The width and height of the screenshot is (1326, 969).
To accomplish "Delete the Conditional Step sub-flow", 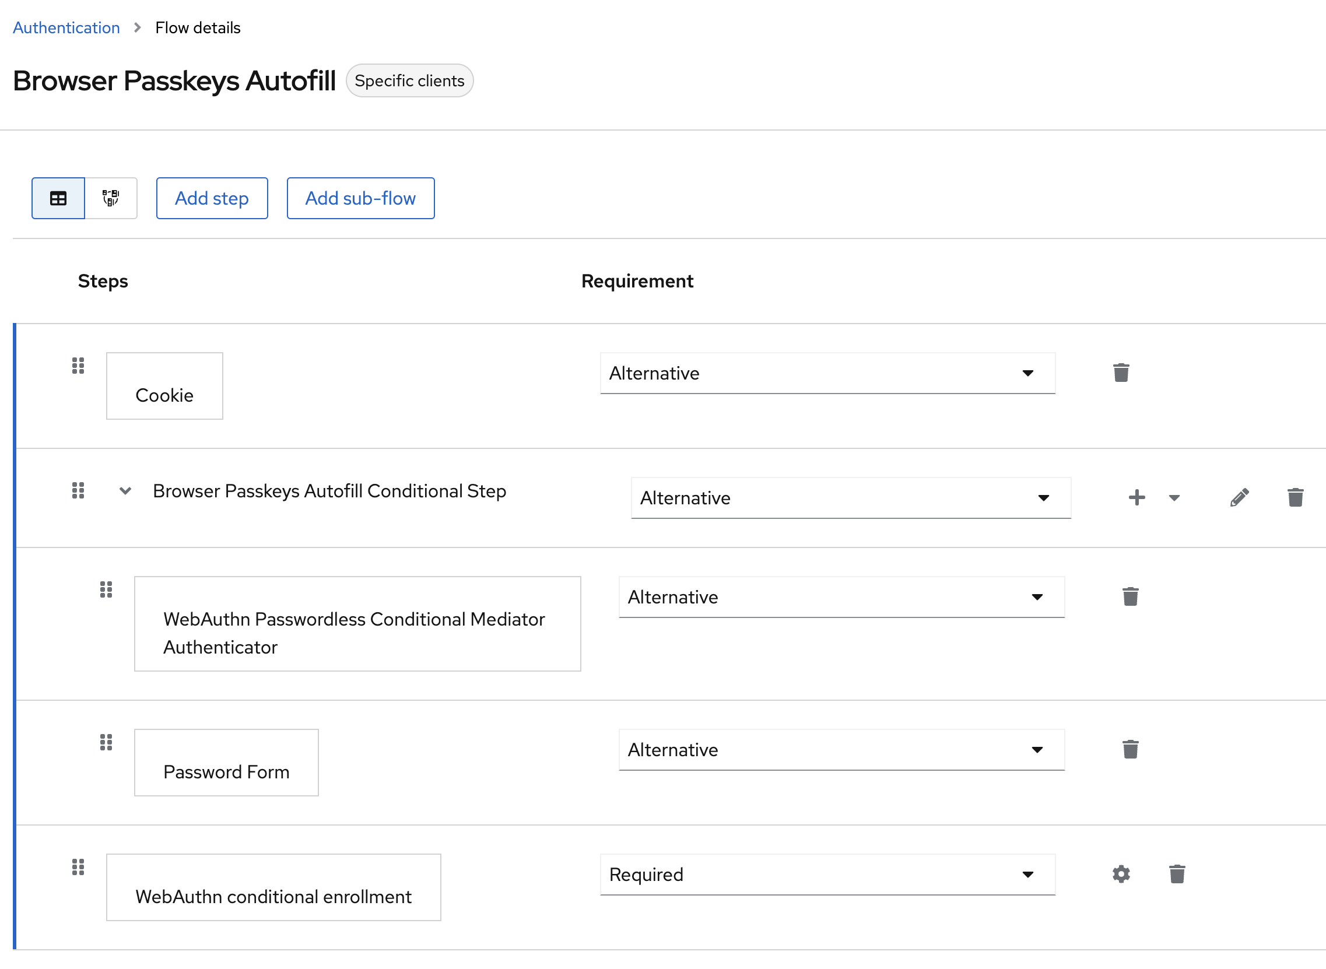I will pyautogui.click(x=1295, y=498).
